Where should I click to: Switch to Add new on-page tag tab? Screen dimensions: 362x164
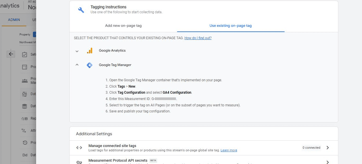coord(123,26)
